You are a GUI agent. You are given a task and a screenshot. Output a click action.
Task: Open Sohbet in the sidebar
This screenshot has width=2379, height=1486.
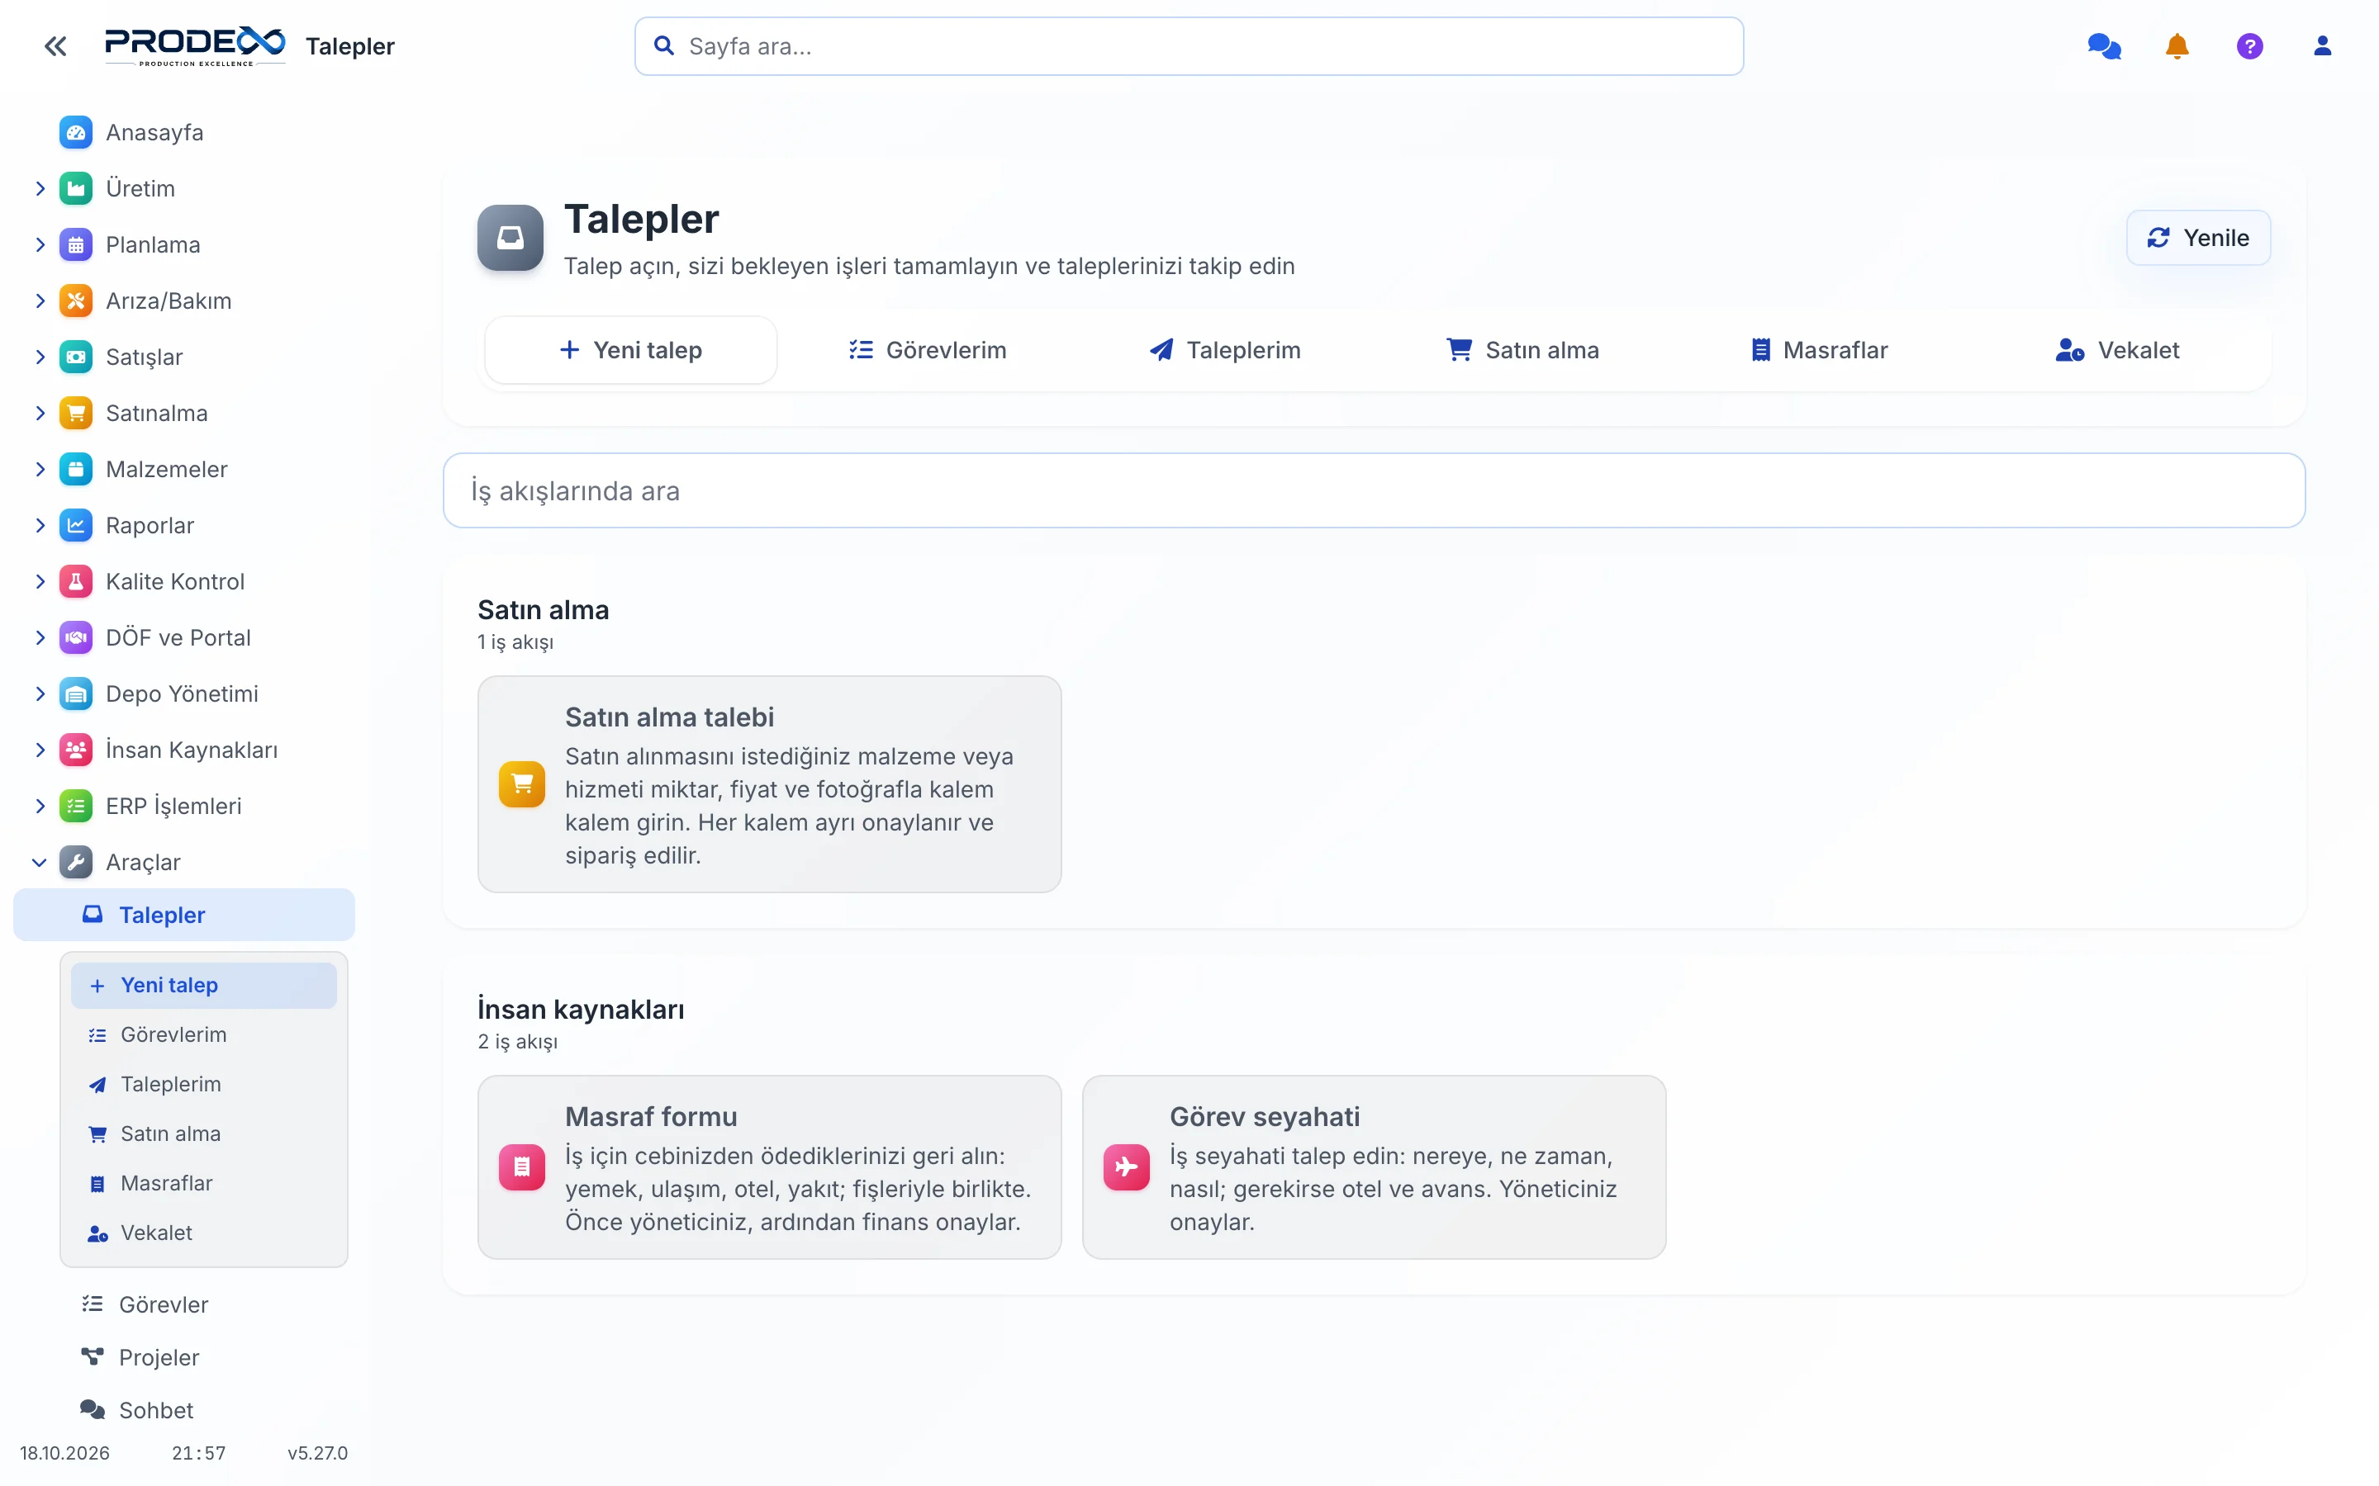(x=185, y=1410)
